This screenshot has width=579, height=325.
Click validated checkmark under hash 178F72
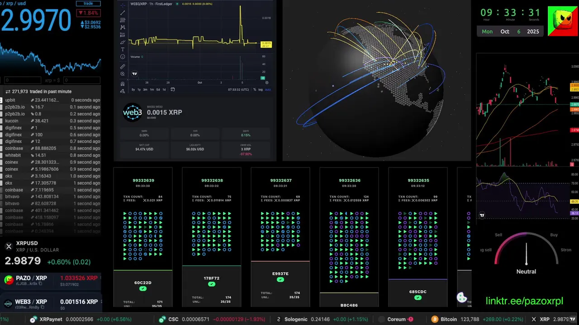(x=211, y=284)
